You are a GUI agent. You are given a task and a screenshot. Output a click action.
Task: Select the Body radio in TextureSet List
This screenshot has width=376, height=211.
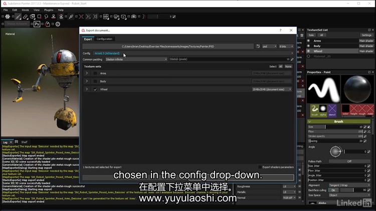coord(308,46)
